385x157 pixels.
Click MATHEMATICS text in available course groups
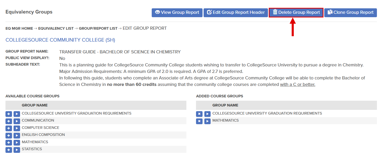click(x=35, y=142)
